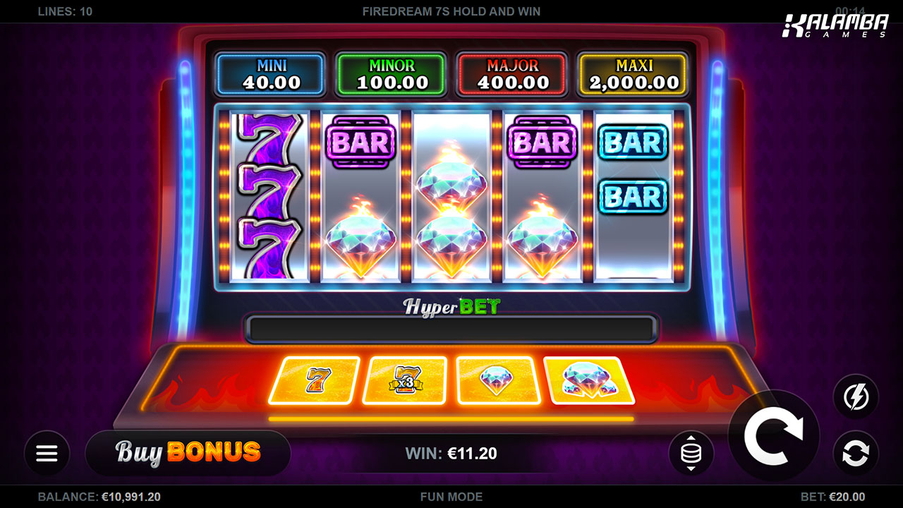Click the HyperBet label
The width and height of the screenshot is (903, 508).
451,306
